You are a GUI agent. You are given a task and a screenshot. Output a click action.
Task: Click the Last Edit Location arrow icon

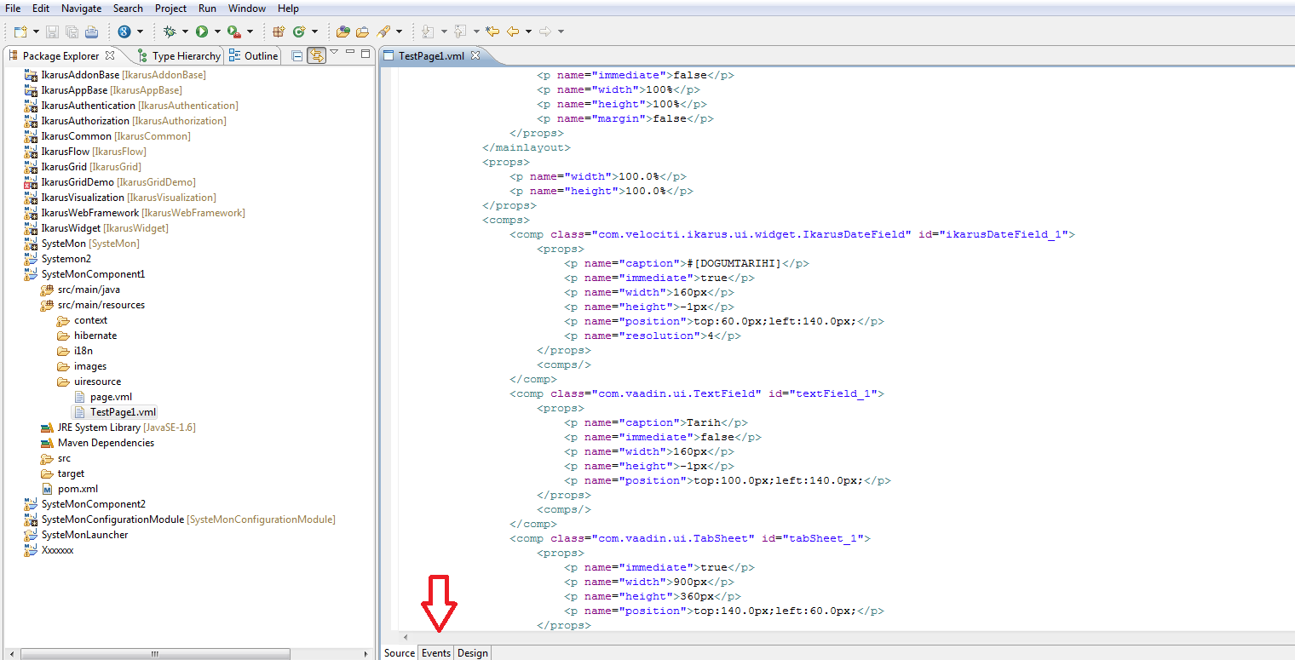(x=492, y=32)
